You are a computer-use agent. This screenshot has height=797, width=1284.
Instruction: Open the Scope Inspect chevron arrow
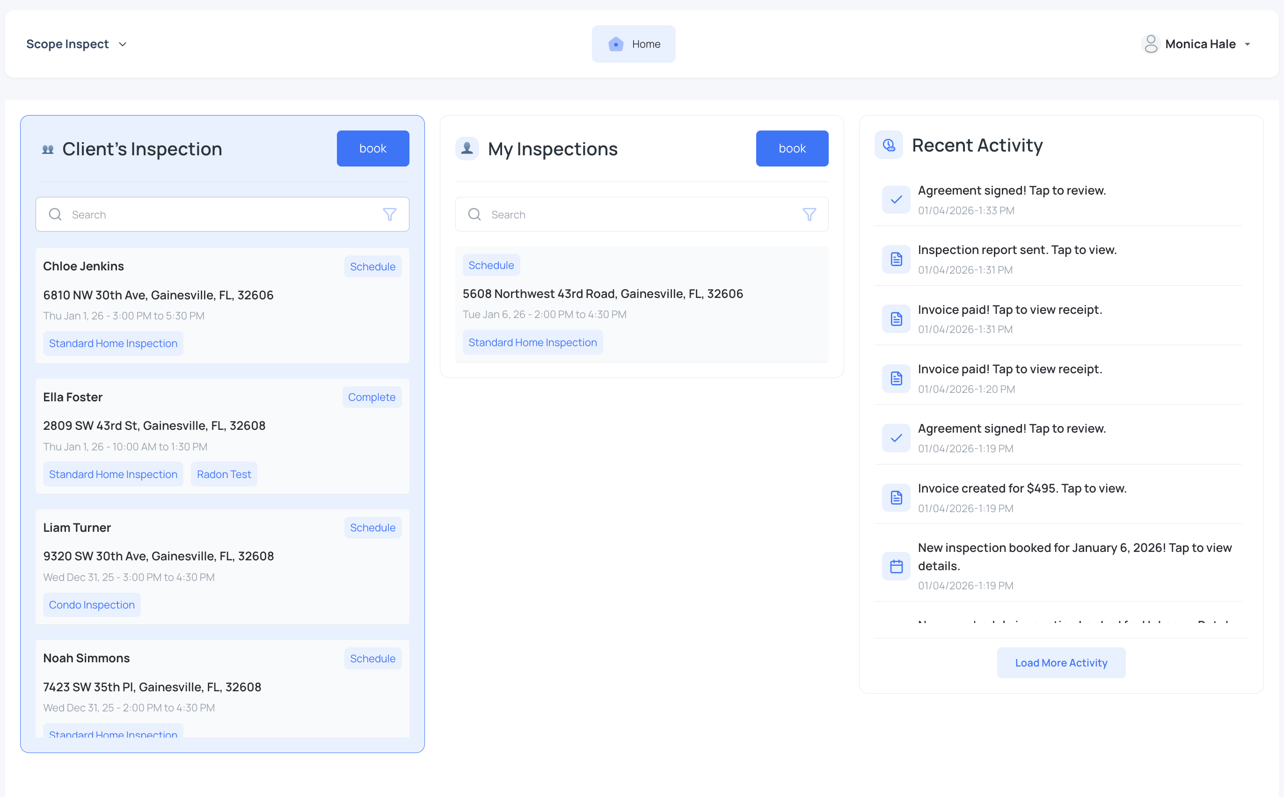[x=123, y=44]
